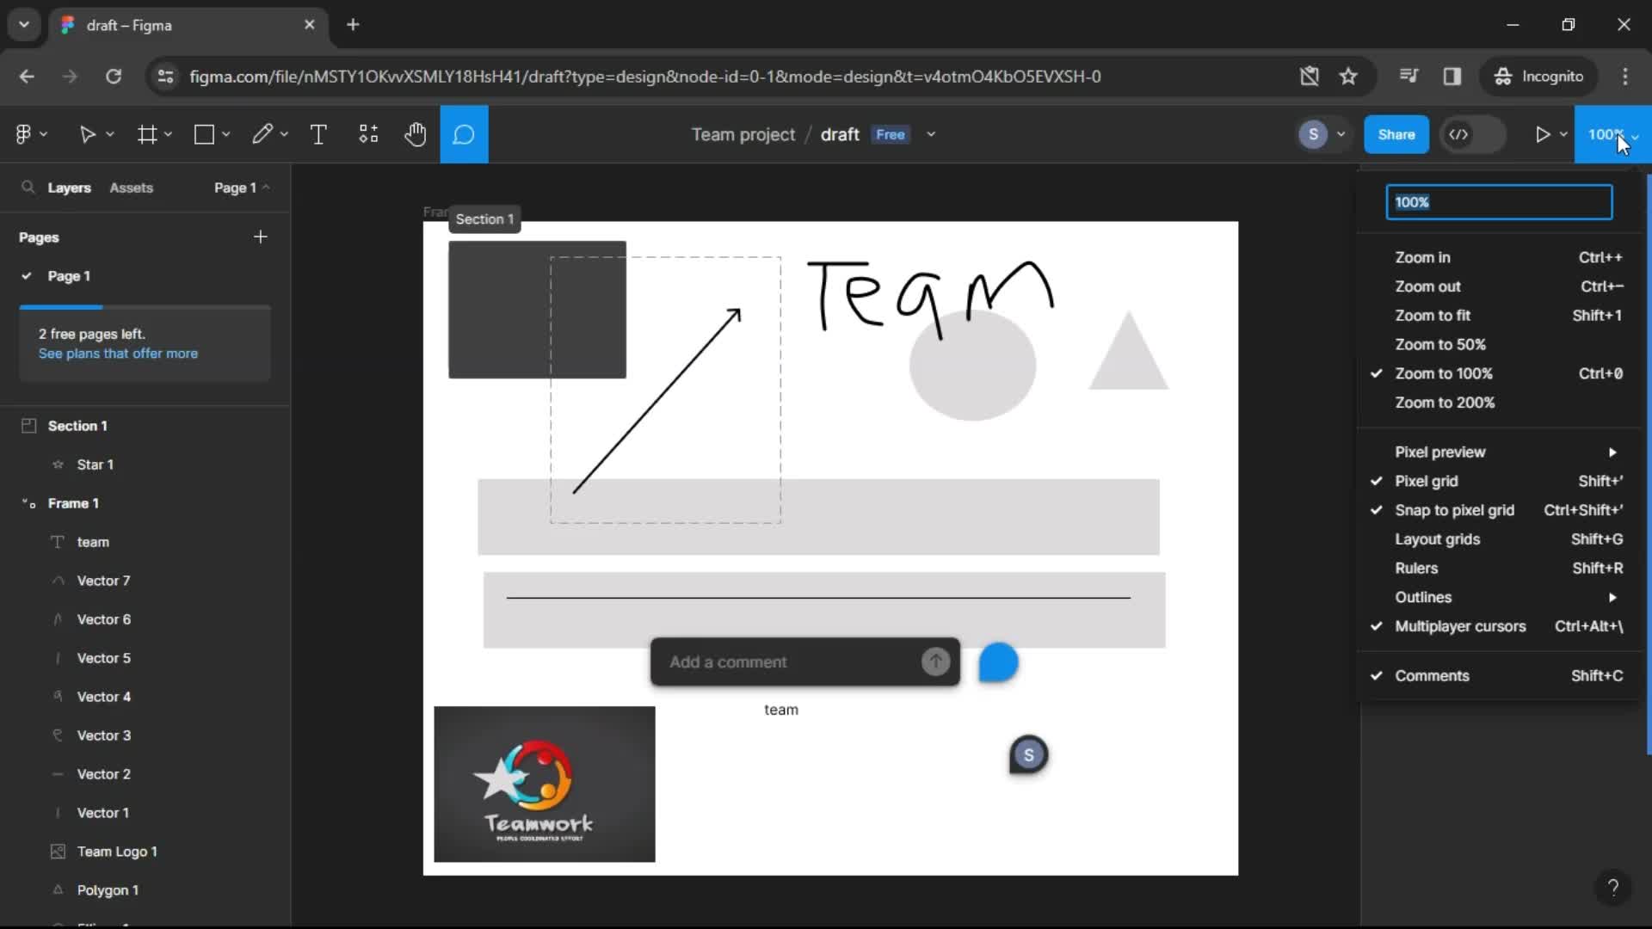Click See plans that offer more link
Screen dimensions: 1652x929
point(118,353)
